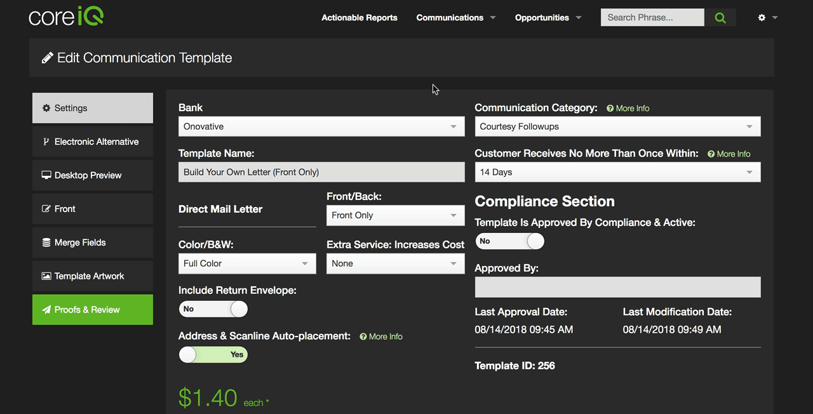Click More Info next to Communication Category
Image resolution: width=813 pixels, height=414 pixels.
point(628,109)
